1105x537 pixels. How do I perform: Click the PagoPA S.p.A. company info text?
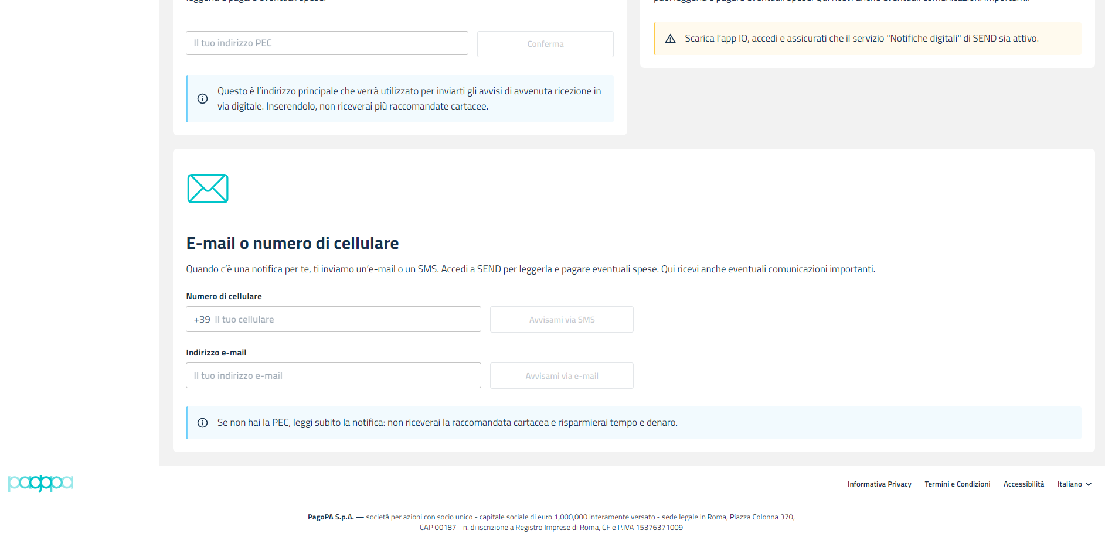click(551, 522)
